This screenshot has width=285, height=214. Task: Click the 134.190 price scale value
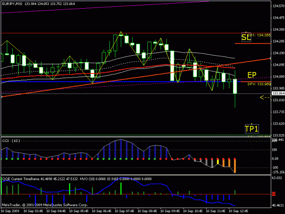click(x=279, y=53)
